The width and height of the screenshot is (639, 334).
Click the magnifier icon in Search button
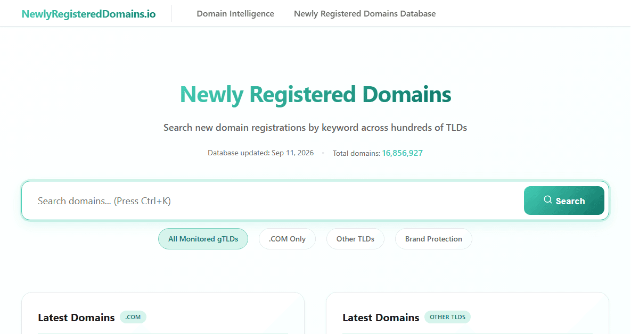coord(547,200)
